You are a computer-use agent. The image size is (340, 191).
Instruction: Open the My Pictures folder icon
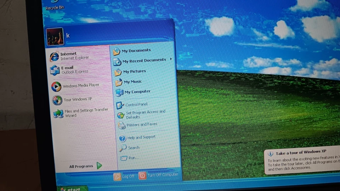118,72
